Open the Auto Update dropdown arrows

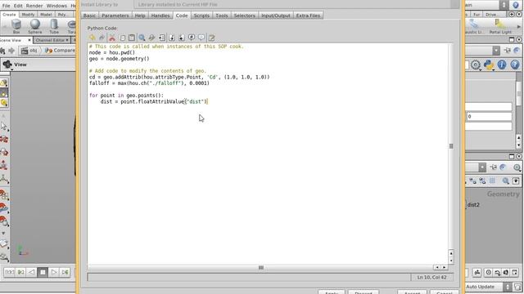pos(508,287)
